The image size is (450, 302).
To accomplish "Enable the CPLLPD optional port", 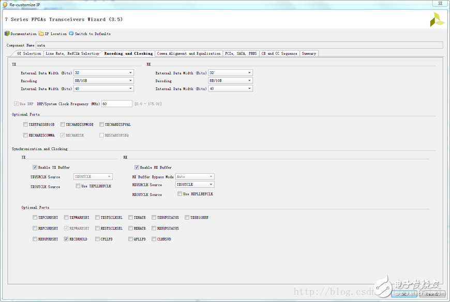I will point(97,239).
